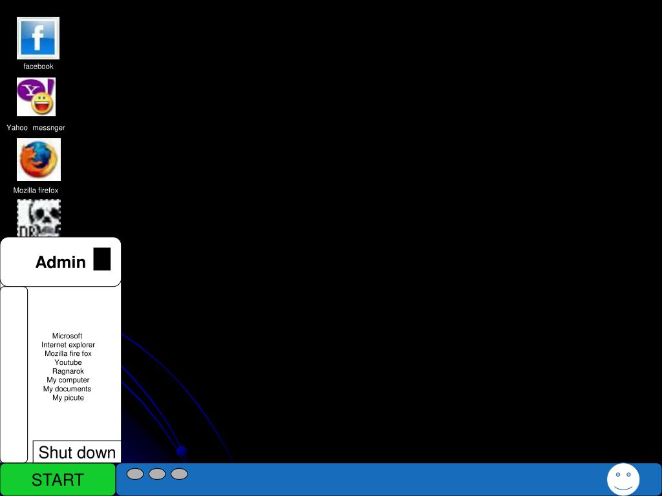Open My computer from the start menu
This screenshot has height=496, width=662.
pos(68,380)
